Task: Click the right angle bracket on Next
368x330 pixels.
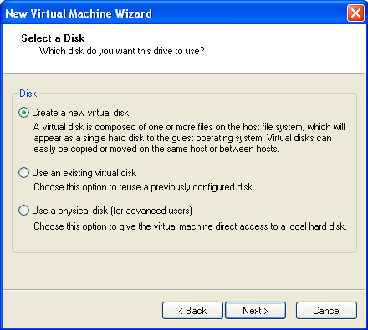Action: click(x=266, y=311)
